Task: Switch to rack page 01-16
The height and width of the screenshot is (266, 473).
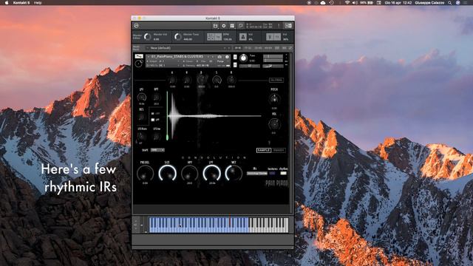Action: pyautogui.click(x=238, y=48)
